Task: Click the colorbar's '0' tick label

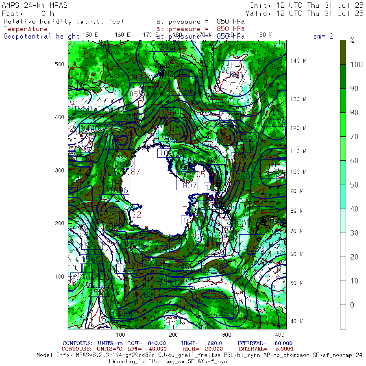Action: [352, 305]
